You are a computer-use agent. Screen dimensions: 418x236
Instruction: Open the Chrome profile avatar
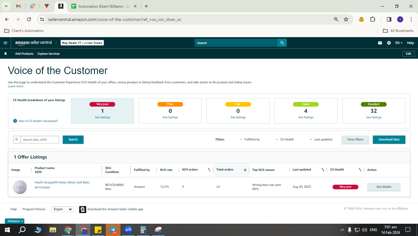point(400,19)
